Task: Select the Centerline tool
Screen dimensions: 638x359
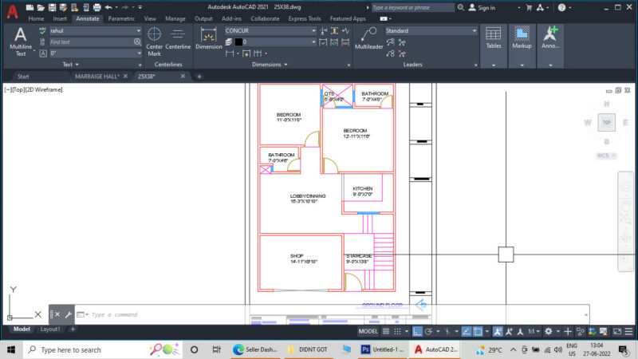Action: coord(178,39)
